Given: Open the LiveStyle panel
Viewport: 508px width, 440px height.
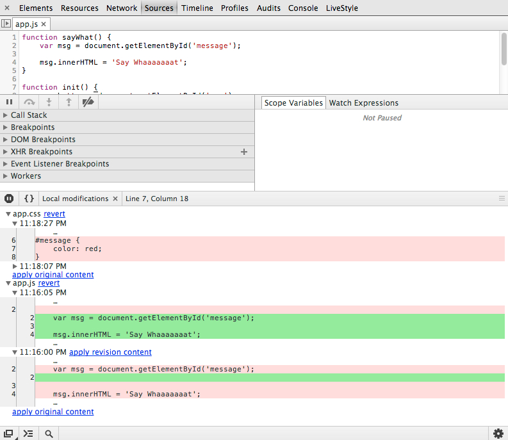Looking at the screenshot, I should click(x=342, y=8).
